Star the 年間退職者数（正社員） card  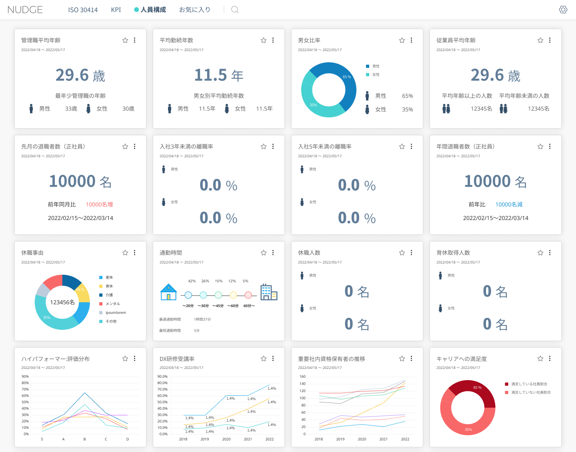pos(540,147)
